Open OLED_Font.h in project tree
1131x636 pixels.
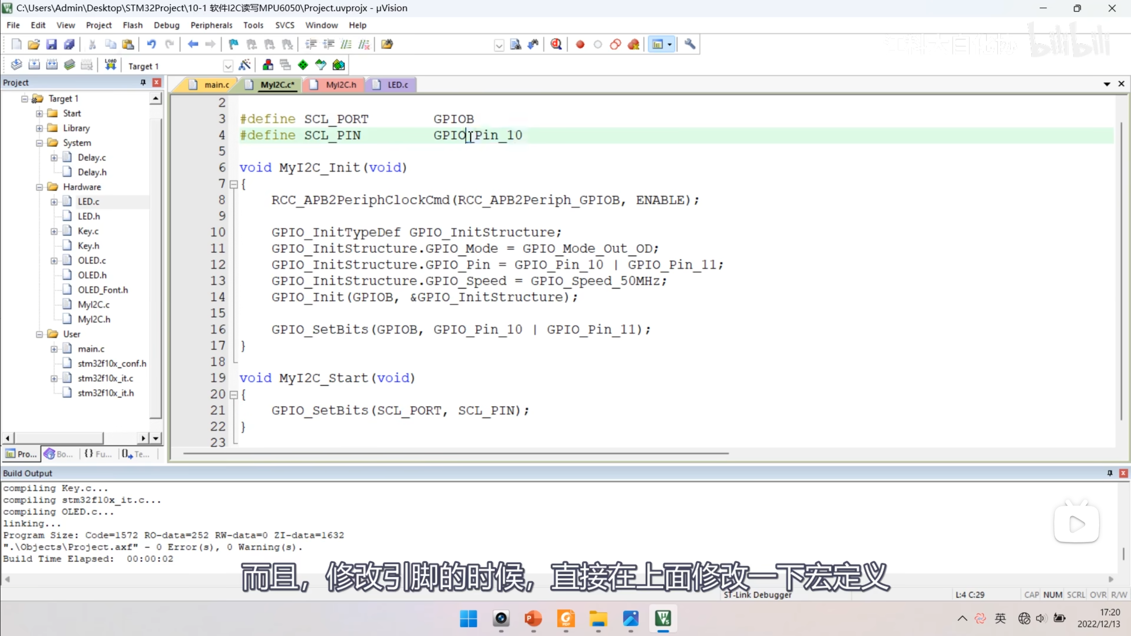click(x=102, y=290)
